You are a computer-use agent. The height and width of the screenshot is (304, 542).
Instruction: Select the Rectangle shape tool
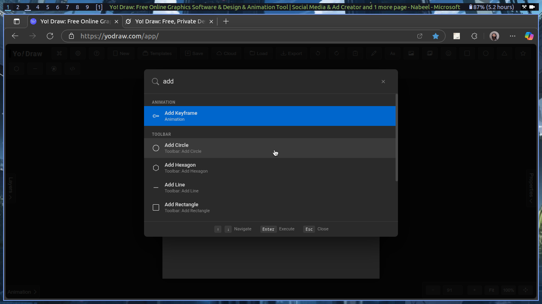(x=467, y=53)
